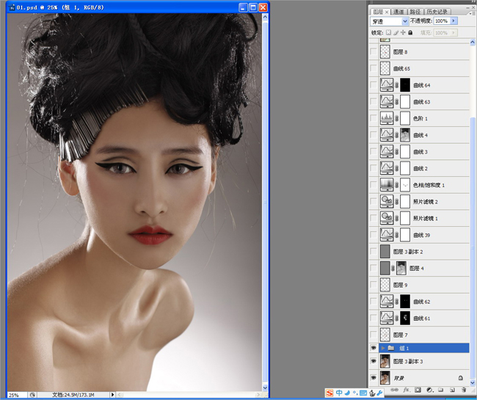This screenshot has height=400, width=477.
Task: Create new fill or adjustment layer
Action: tap(429, 390)
